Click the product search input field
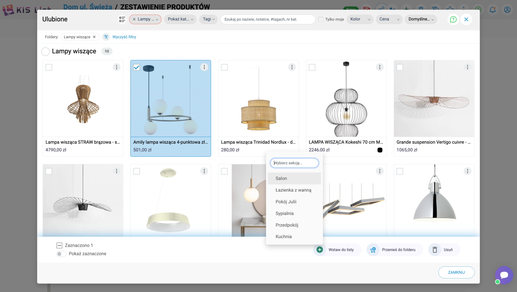 click(x=268, y=19)
